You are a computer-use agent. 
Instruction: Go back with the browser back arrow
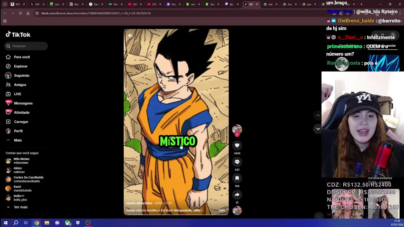coord(5,13)
